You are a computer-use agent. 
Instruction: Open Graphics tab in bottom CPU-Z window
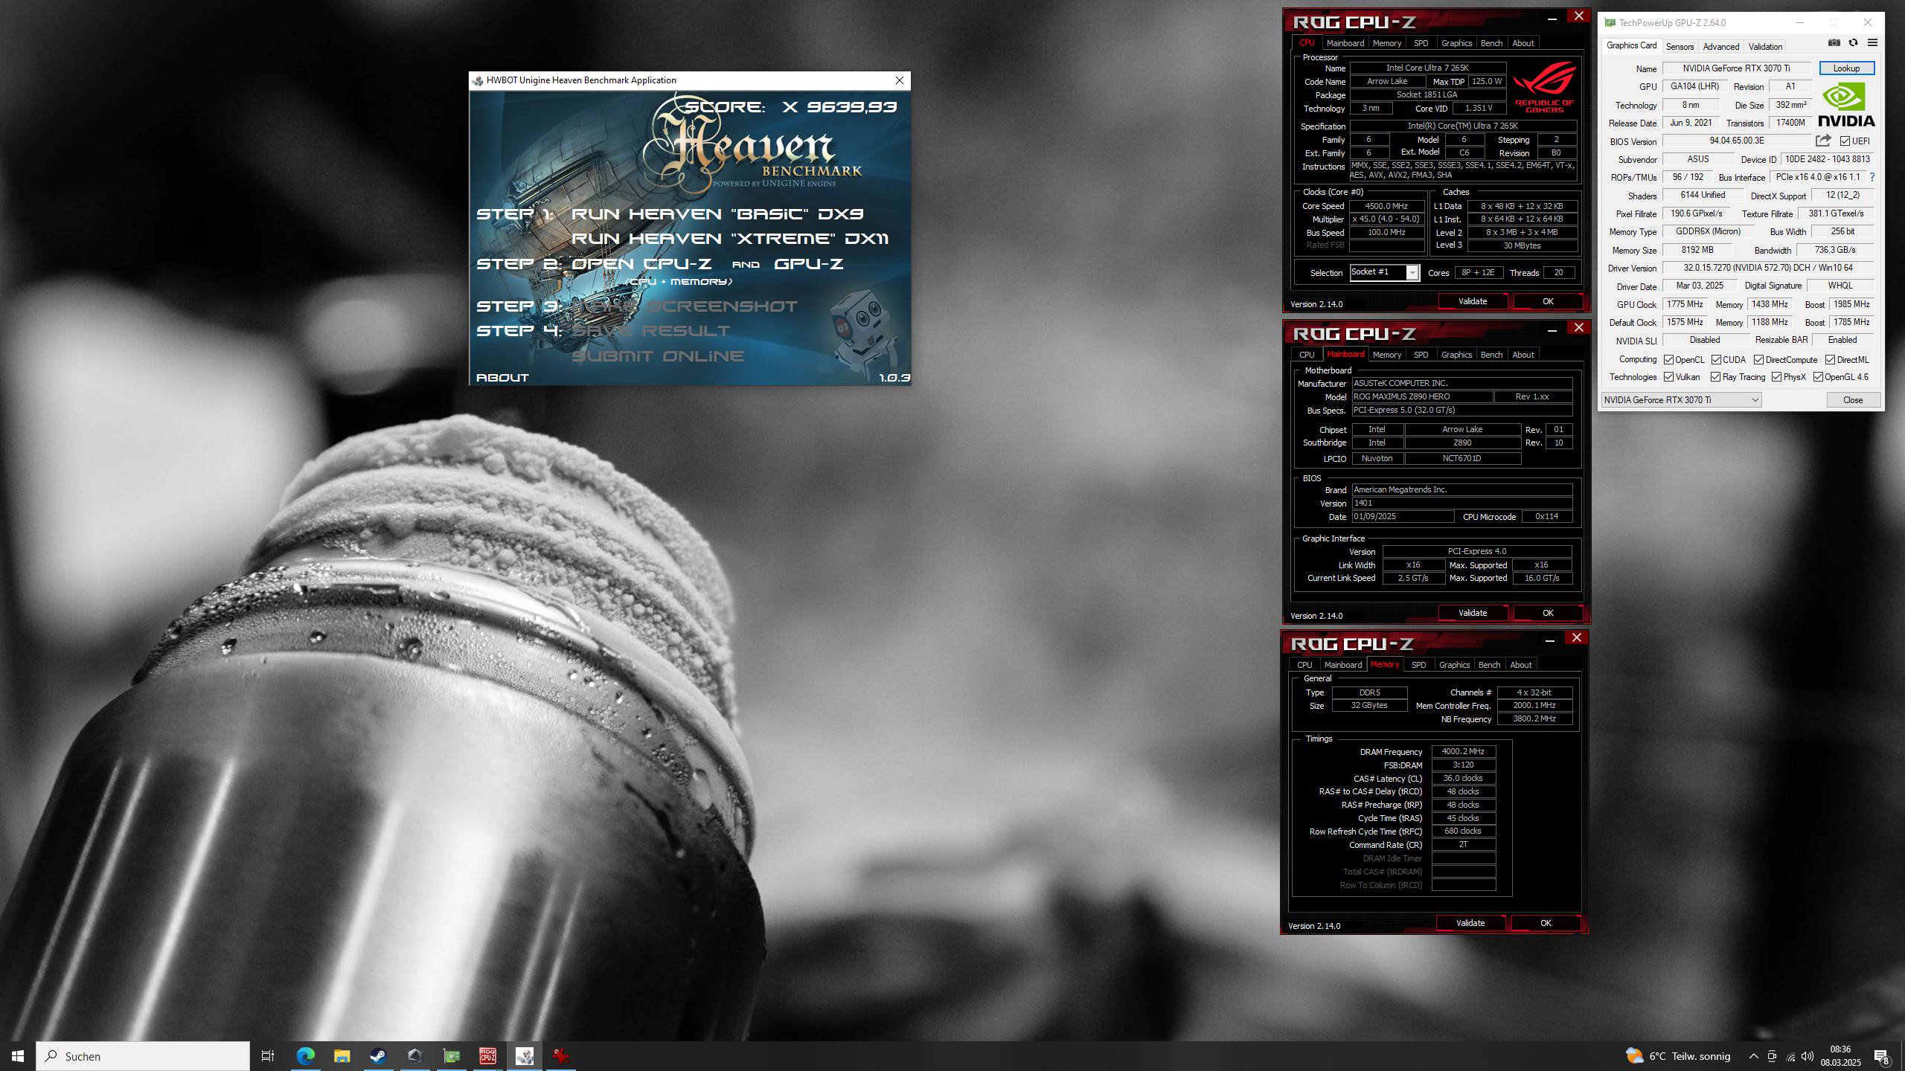coord(1454,665)
